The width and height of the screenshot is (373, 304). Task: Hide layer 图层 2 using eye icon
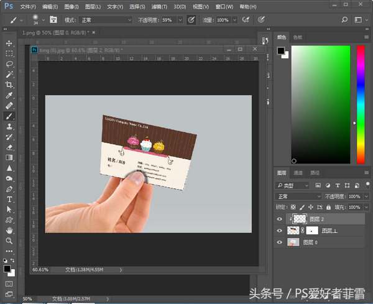coord(281,219)
